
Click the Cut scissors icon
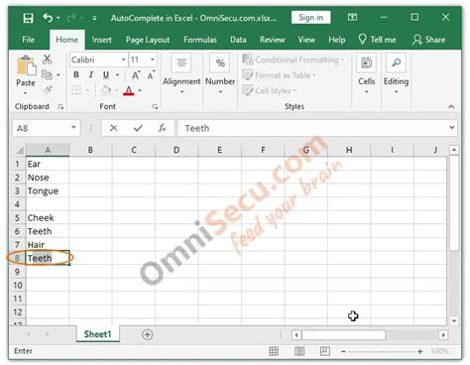pyautogui.click(x=48, y=60)
